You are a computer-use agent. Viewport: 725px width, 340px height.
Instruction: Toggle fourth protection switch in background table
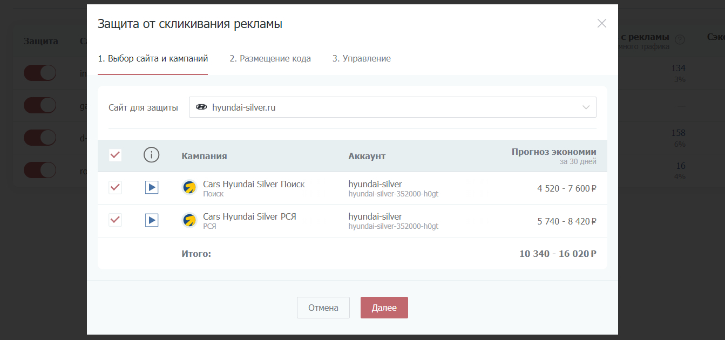point(40,169)
